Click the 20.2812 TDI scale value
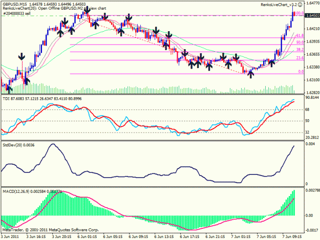The height and width of the screenshot is (240, 320). point(312,138)
